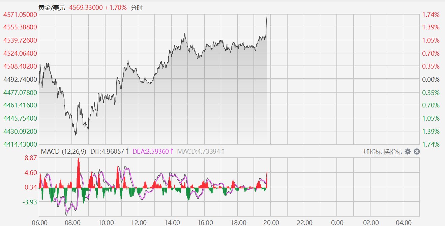
Task: Click the DIF value up arrow
Action: coord(127,151)
